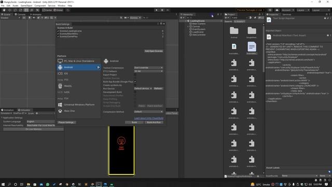Select the Android platform row
332x187 pixels.
click(79, 67)
